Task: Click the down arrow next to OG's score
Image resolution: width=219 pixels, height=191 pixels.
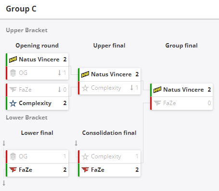Action: pyautogui.click(x=60, y=73)
